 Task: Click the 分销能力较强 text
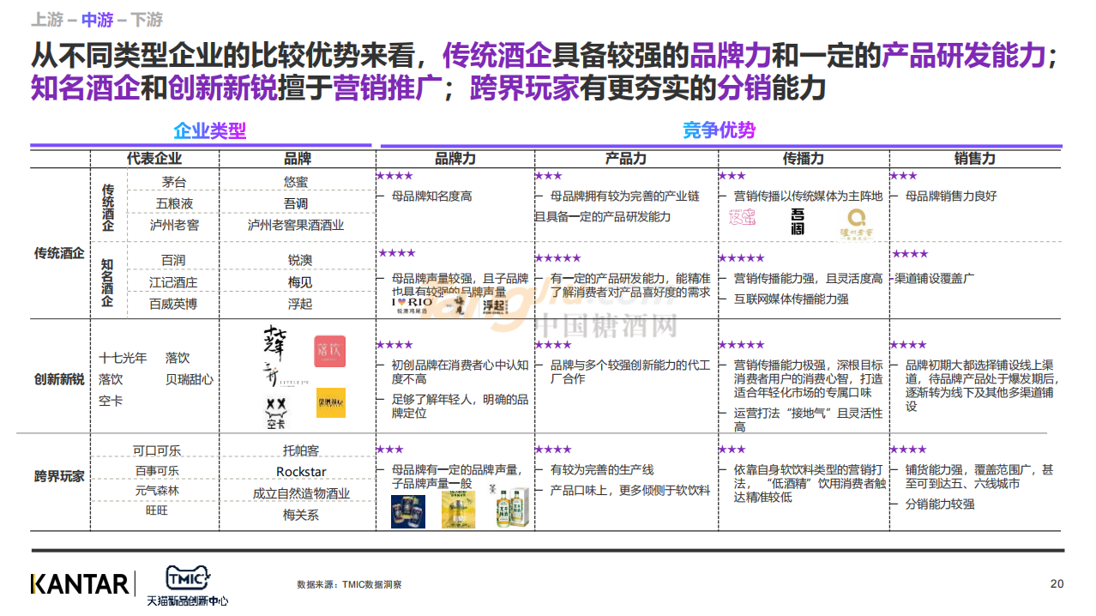[x=940, y=504]
